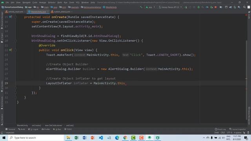Open the notification center icon

pos(246,137)
